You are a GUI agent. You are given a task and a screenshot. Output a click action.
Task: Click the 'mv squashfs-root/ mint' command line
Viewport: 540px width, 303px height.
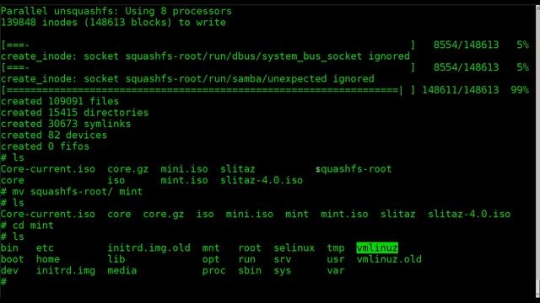click(x=72, y=191)
